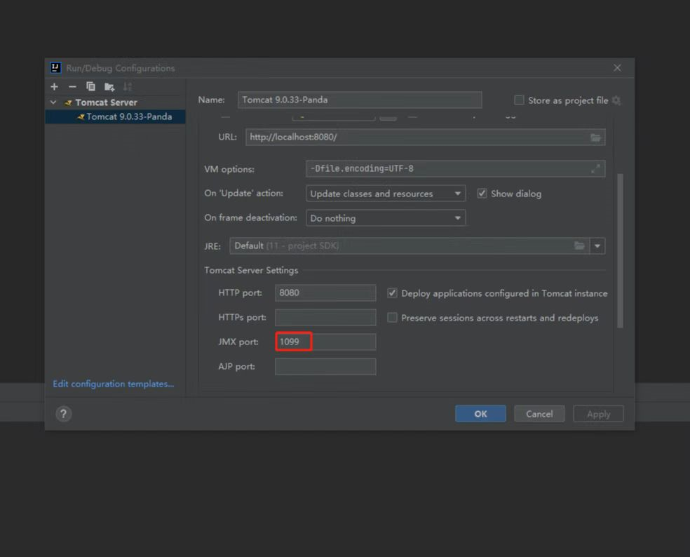
Task: Sort configurations alphabetically
Action: coord(128,87)
